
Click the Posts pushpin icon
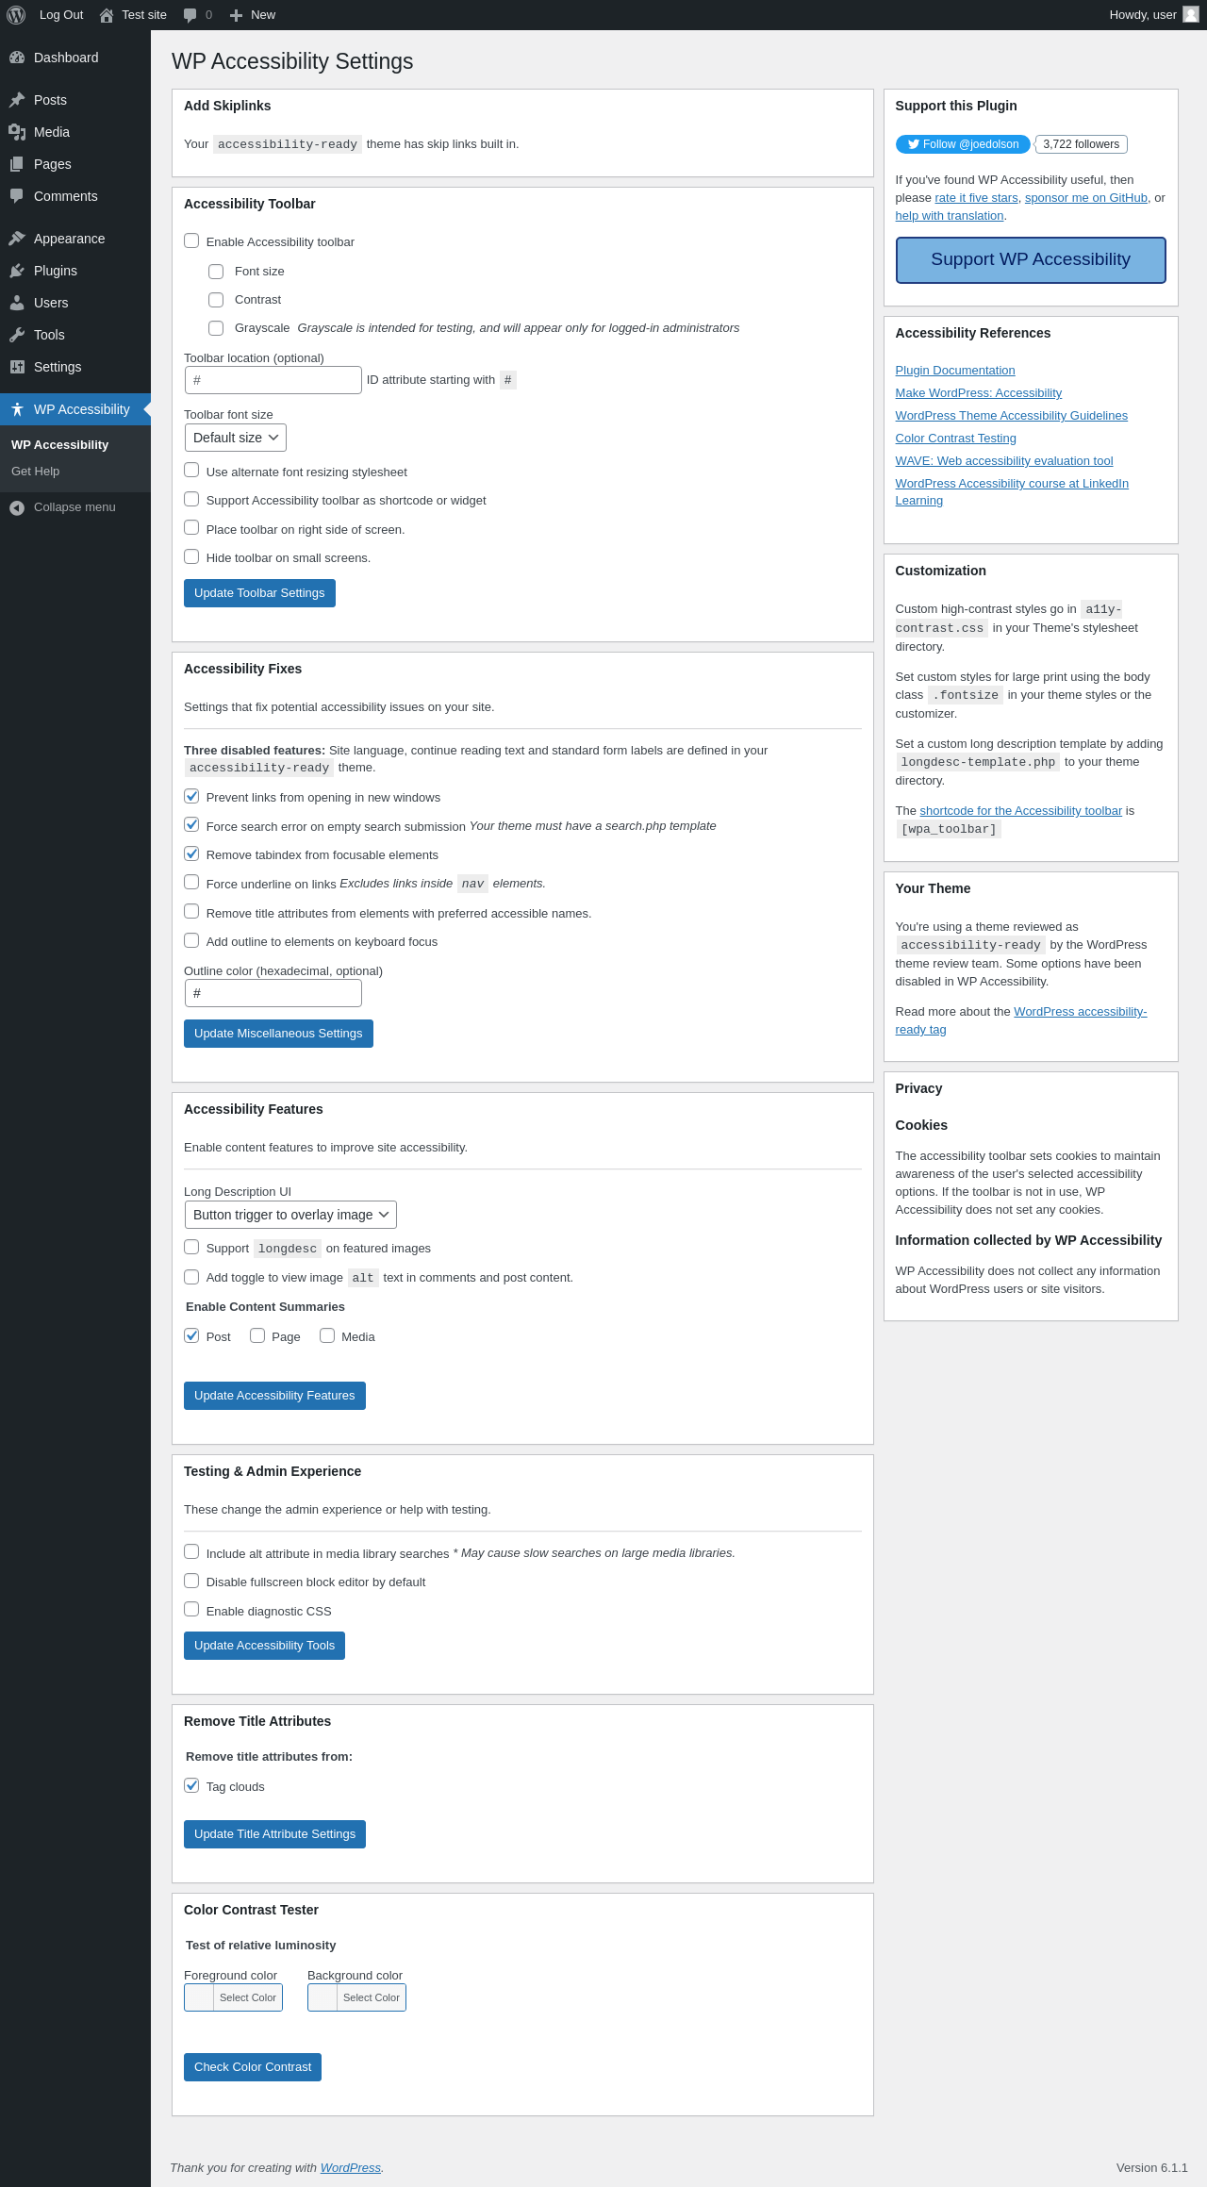[x=17, y=100]
